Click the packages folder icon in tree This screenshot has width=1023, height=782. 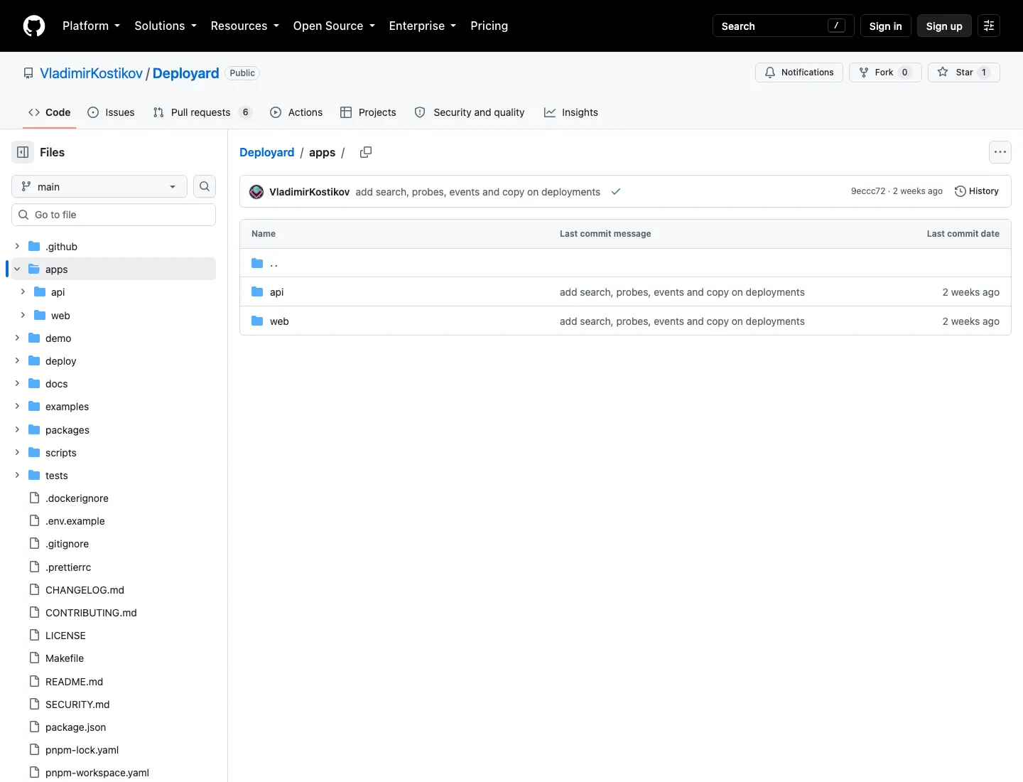point(34,430)
